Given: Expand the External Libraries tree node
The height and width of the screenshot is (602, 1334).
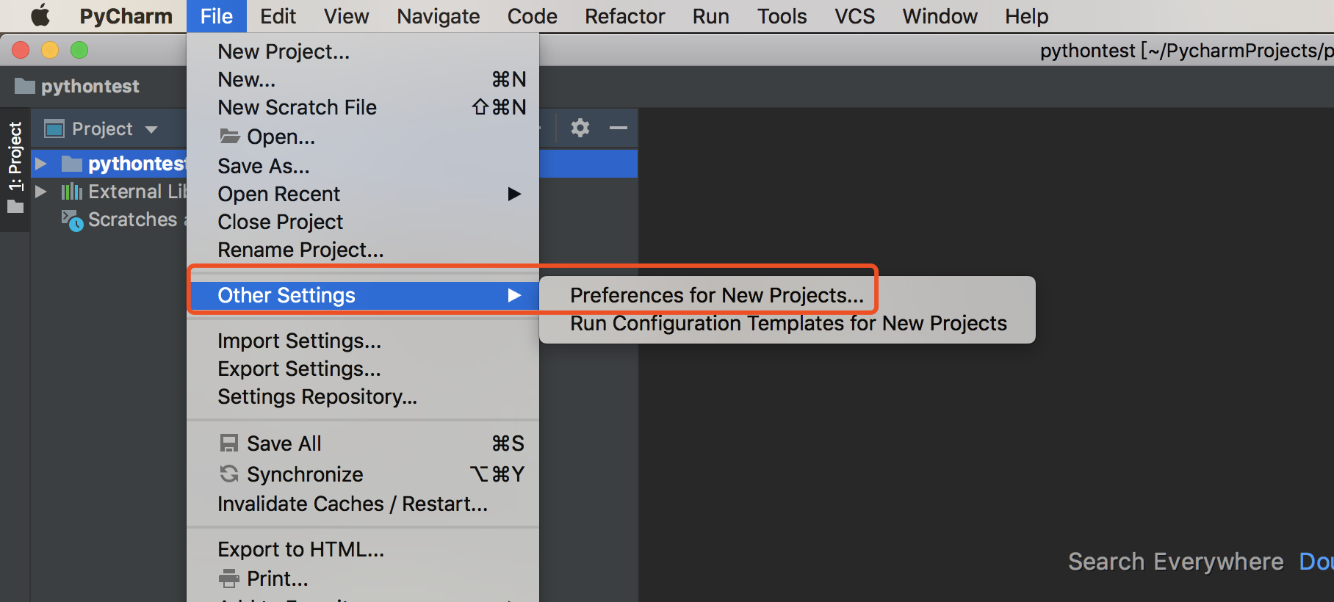Looking at the screenshot, I should [x=41, y=192].
